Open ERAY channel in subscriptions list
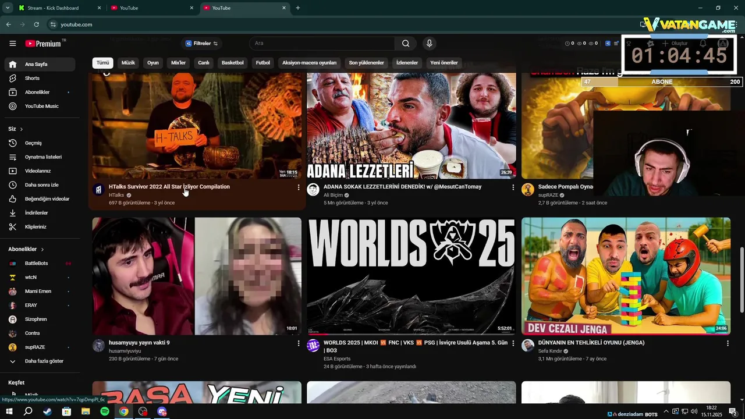This screenshot has width=745, height=419. [x=40, y=306]
